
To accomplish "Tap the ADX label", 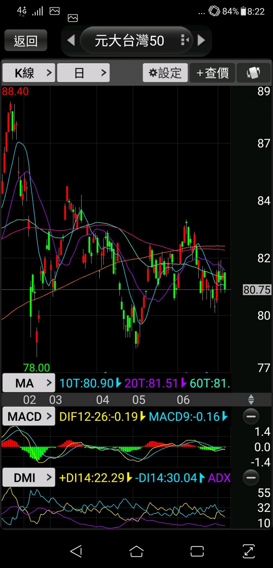I will point(219,477).
